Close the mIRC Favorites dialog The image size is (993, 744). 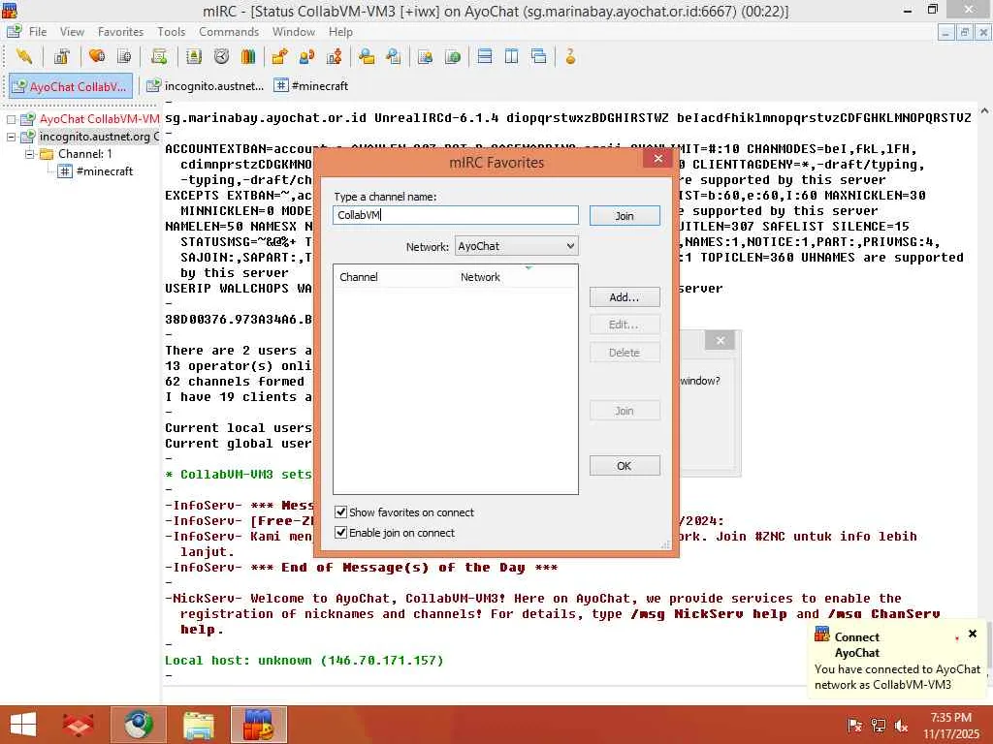point(658,159)
